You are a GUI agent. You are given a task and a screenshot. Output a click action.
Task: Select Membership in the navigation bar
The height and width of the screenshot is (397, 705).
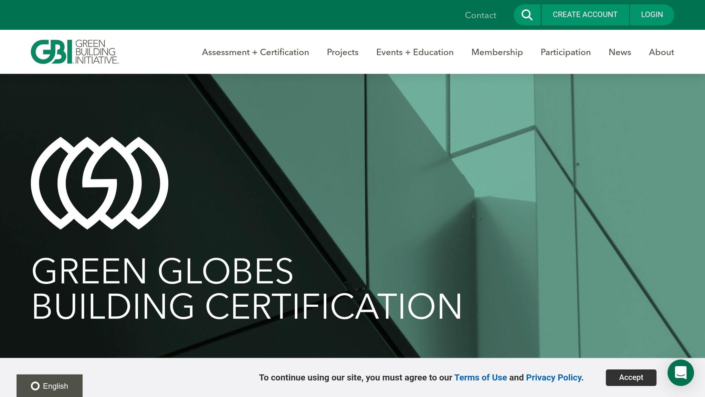click(497, 52)
